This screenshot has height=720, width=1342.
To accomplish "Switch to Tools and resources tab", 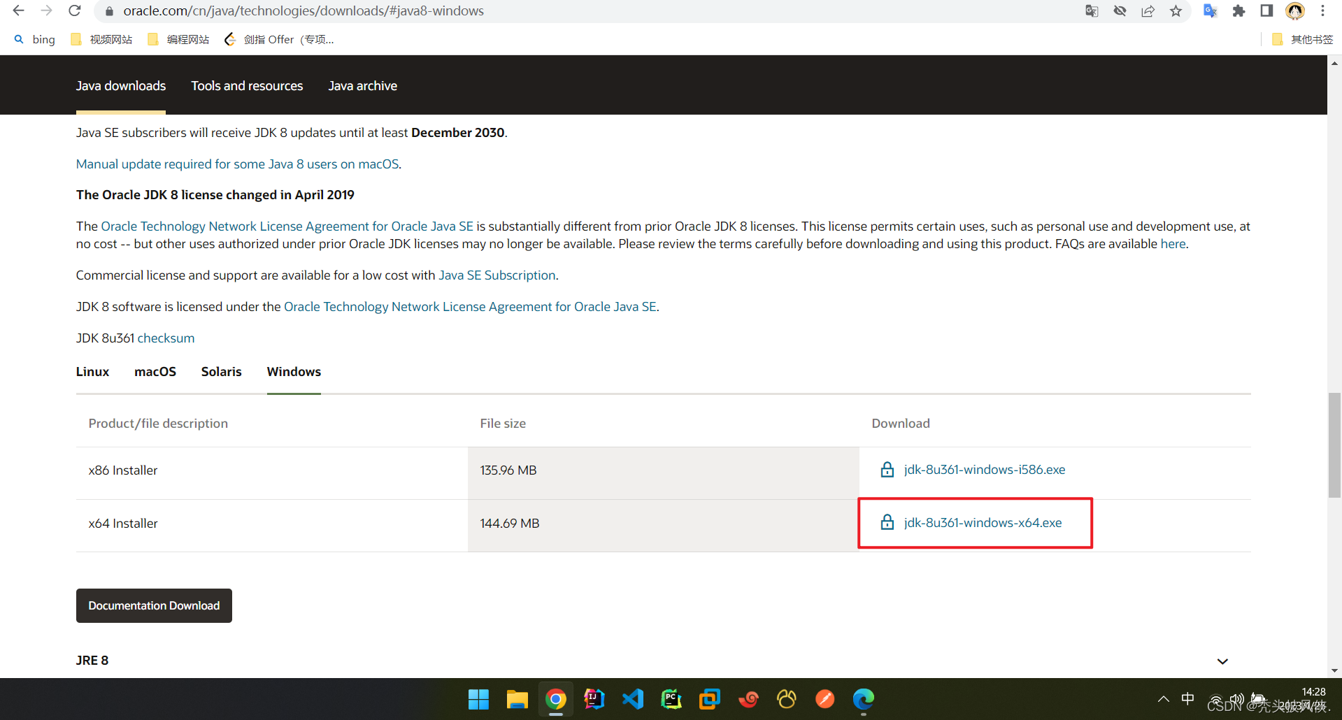I will pyautogui.click(x=247, y=85).
